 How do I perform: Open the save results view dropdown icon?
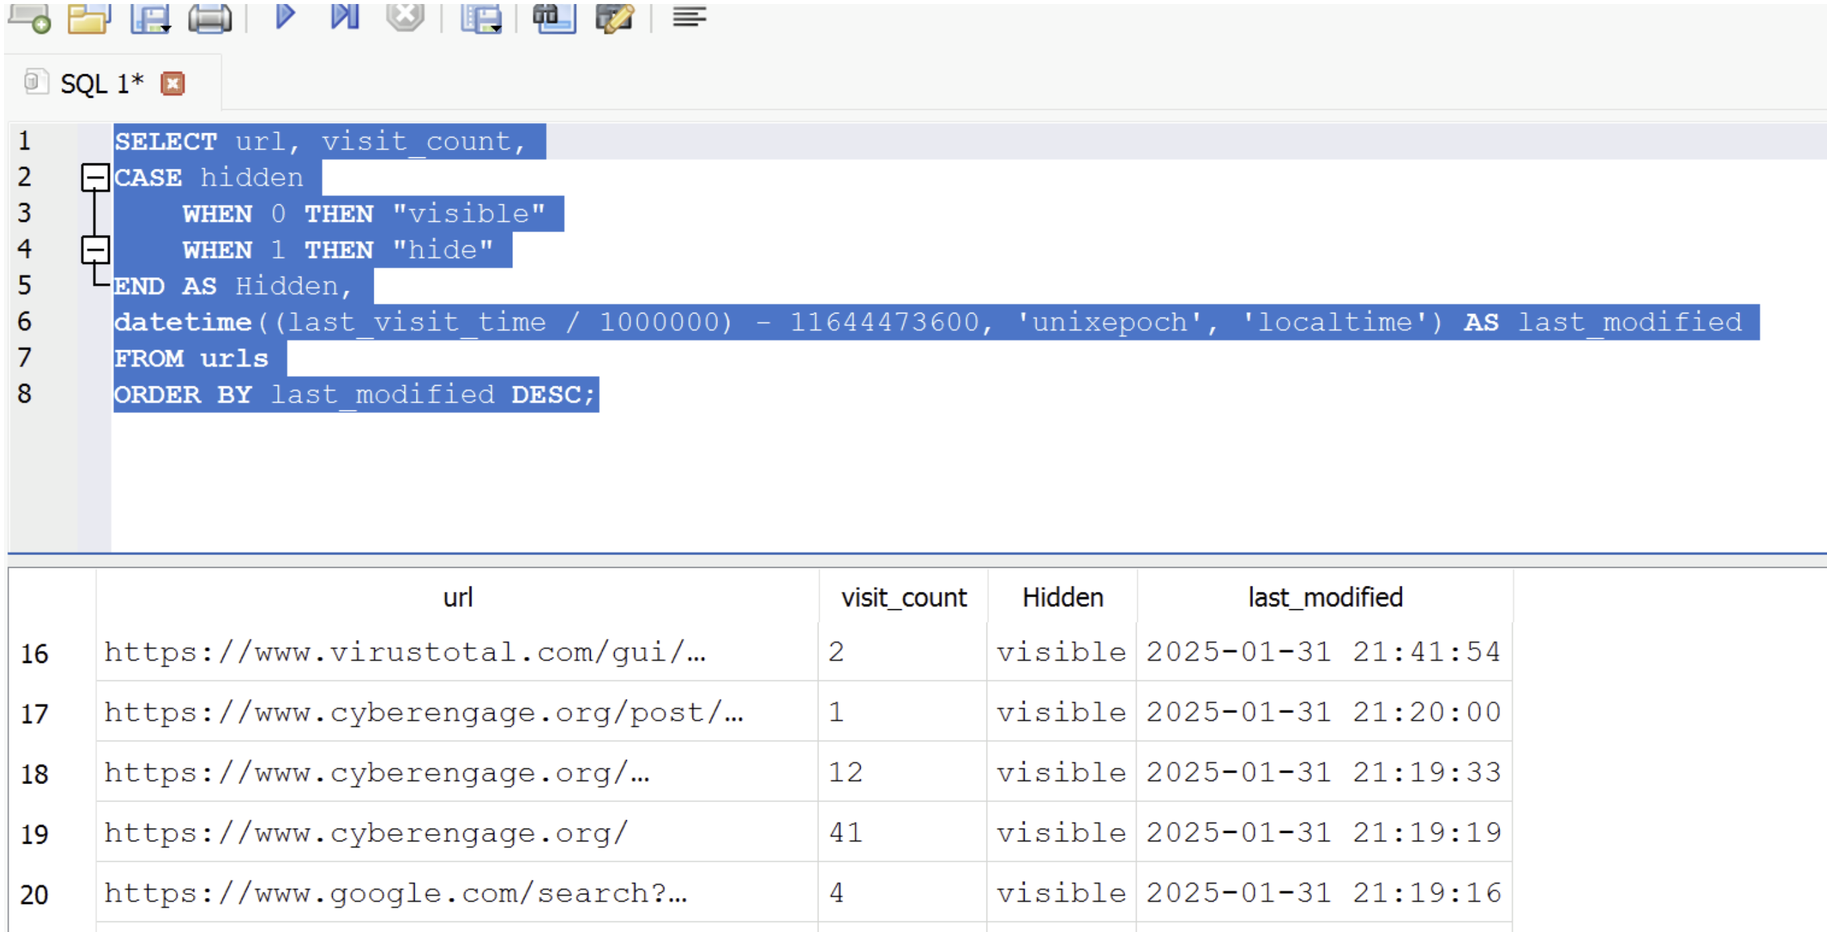(481, 17)
